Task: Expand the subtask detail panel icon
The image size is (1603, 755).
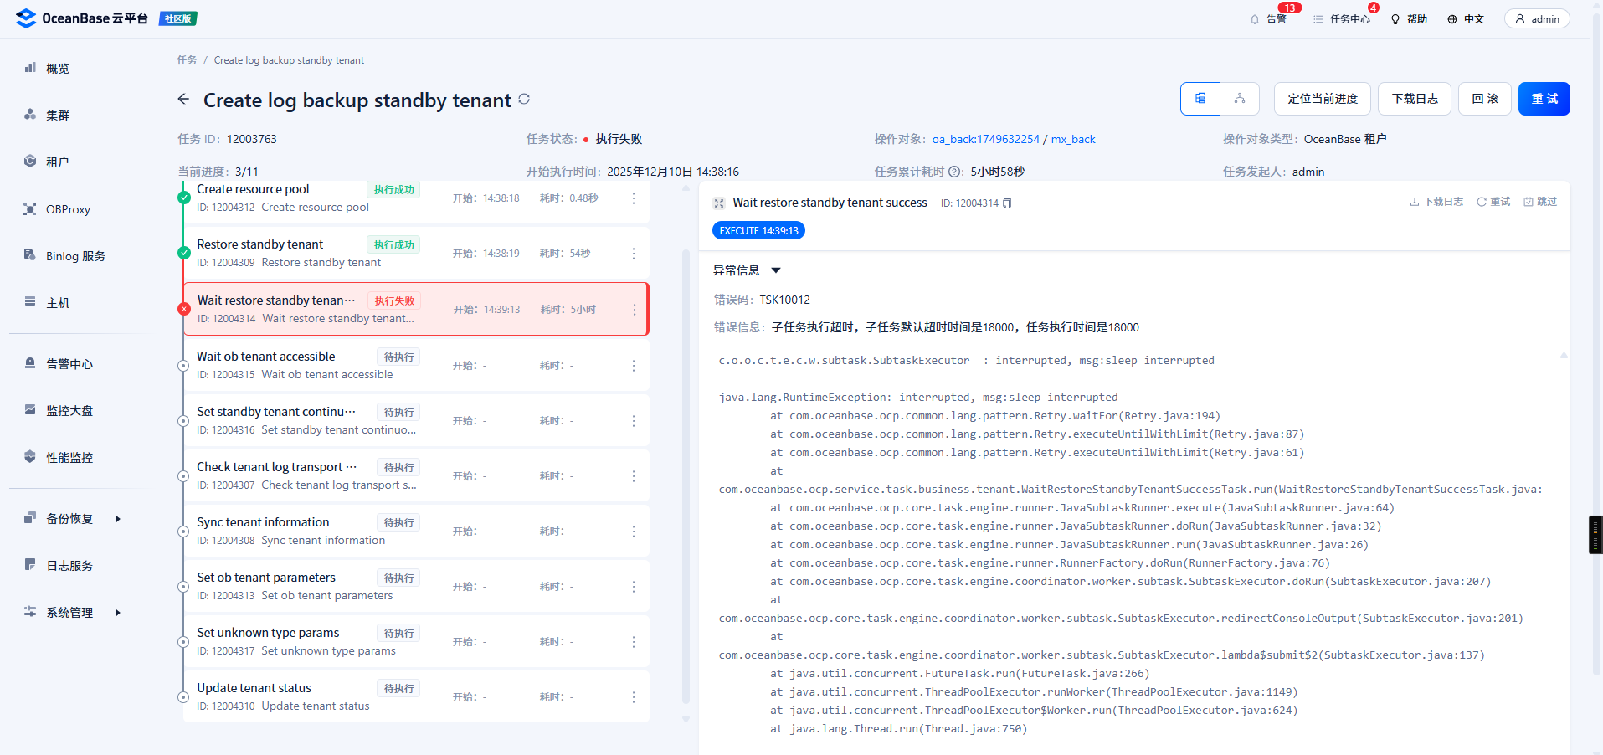Action: point(718,203)
